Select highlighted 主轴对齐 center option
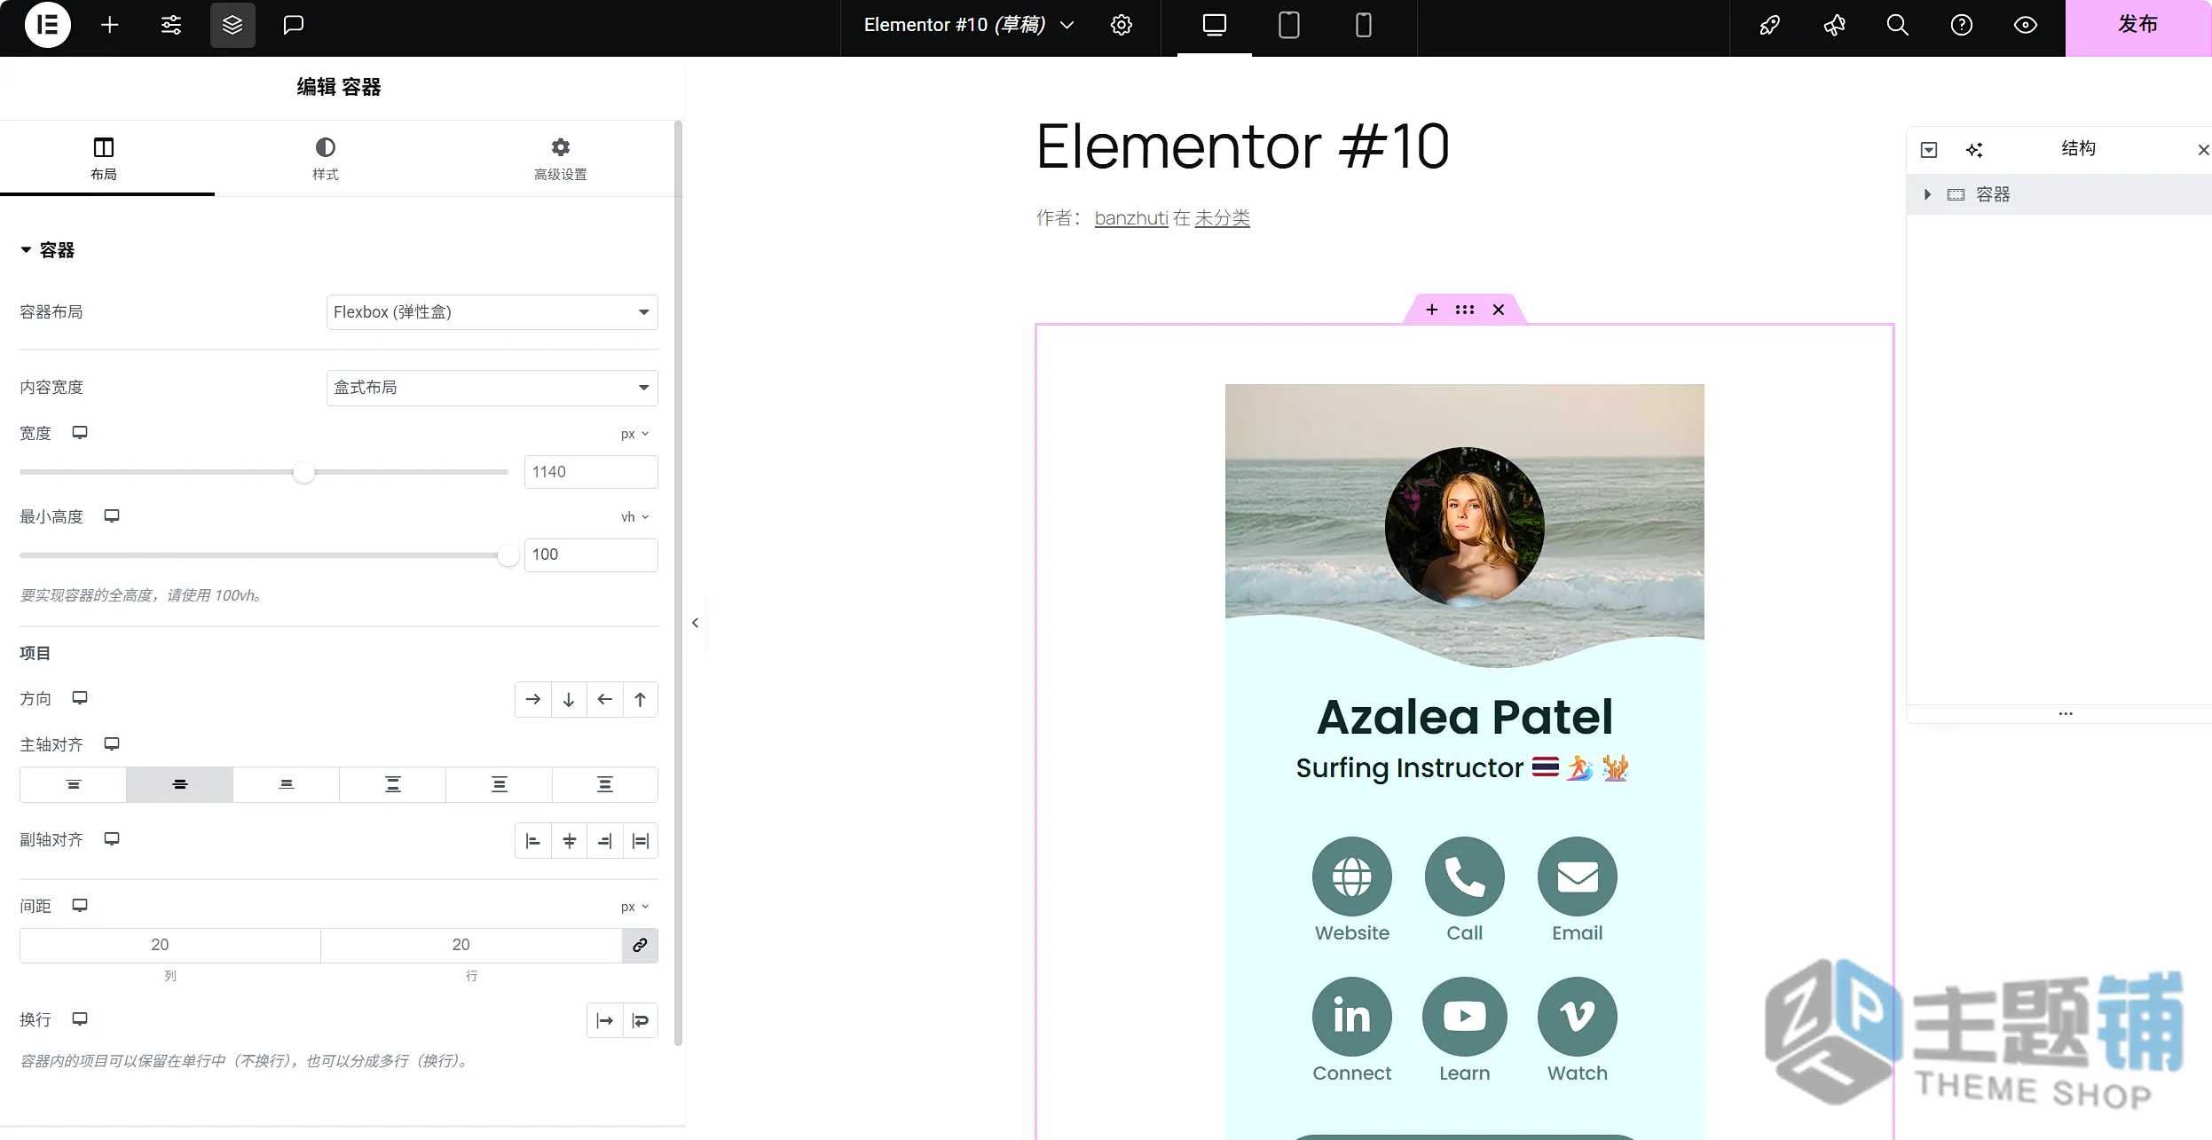Screen dimensions: 2212x1140 click(x=180, y=785)
